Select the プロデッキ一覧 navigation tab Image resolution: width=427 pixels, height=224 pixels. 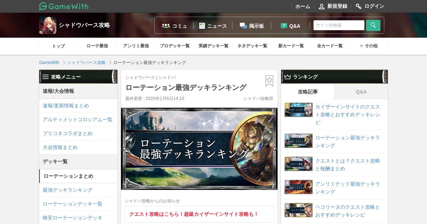click(175, 46)
